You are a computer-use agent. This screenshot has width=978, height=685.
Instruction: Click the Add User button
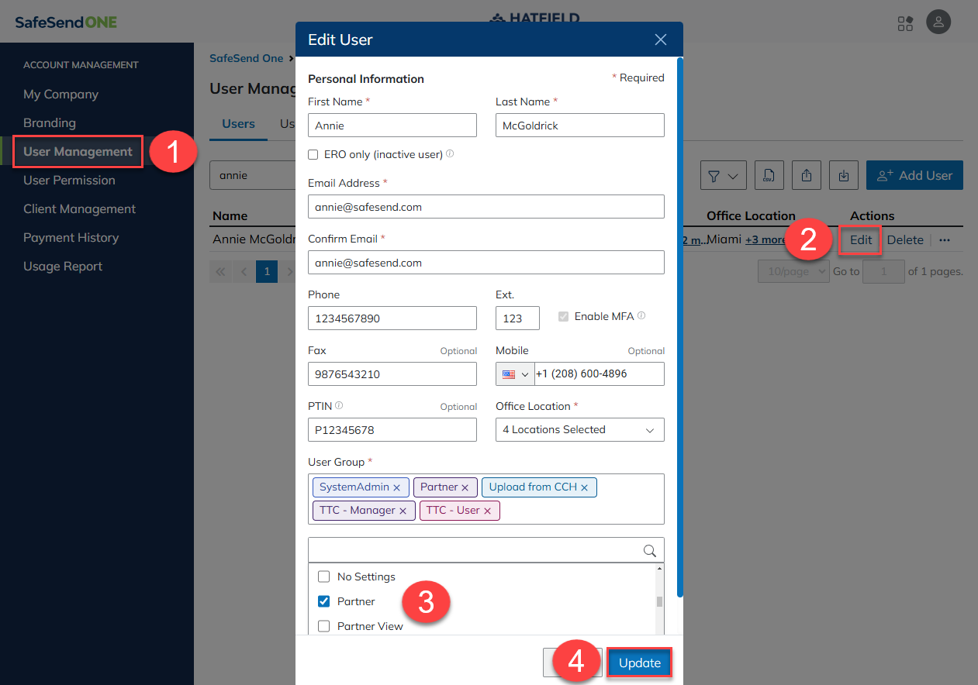(914, 176)
